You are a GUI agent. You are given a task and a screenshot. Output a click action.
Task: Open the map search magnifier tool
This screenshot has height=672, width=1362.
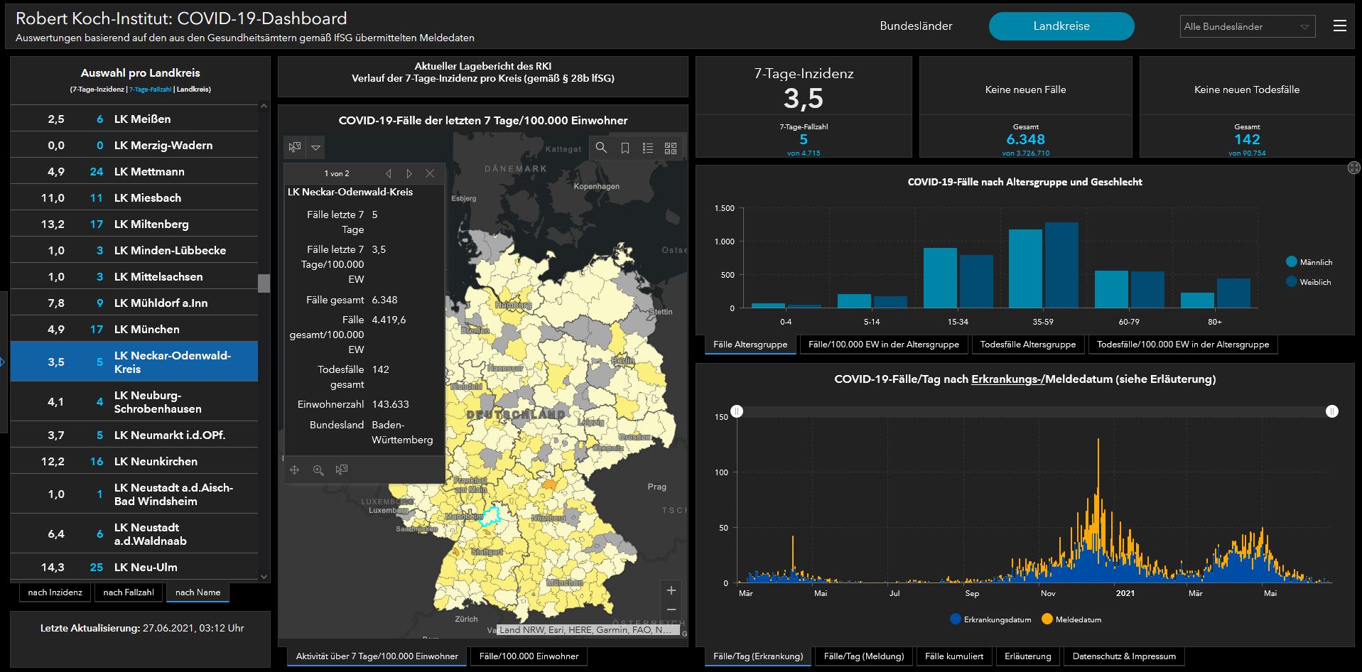coord(601,148)
